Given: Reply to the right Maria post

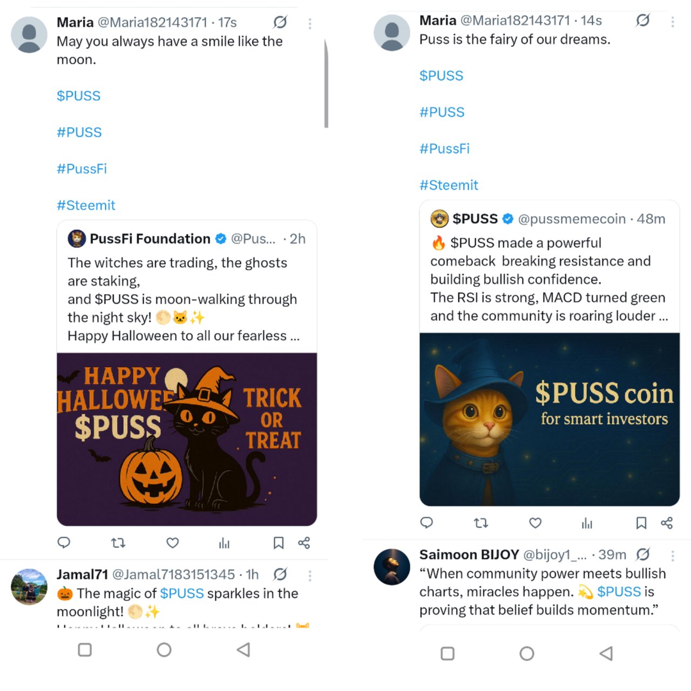Looking at the screenshot, I should click(x=426, y=523).
